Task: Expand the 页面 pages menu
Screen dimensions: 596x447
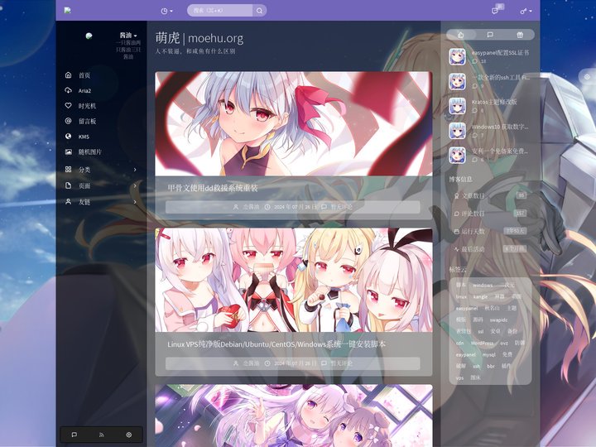Action: click(101, 185)
